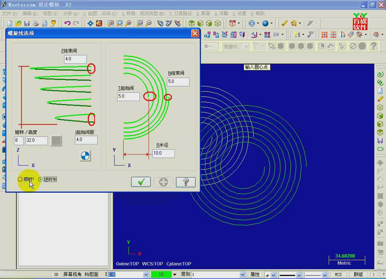Click the 起始间距 input field showing 4.0
Viewport: 386px width, 279px height.
86,139
